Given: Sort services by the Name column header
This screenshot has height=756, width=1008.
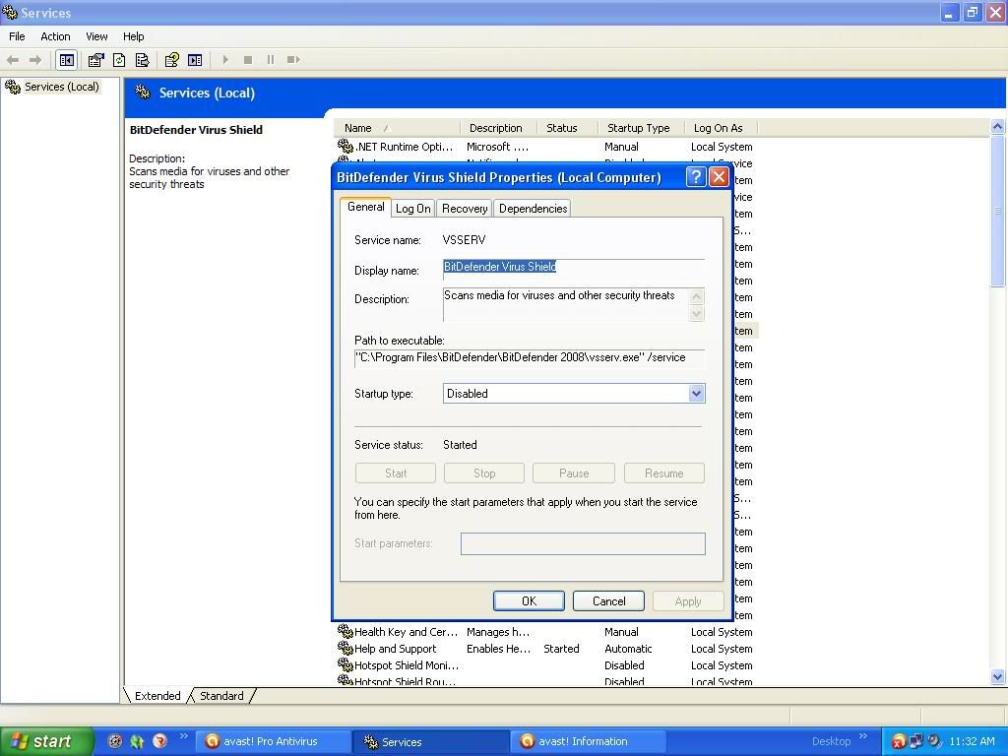Looking at the screenshot, I should pyautogui.click(x=398, y=128).
